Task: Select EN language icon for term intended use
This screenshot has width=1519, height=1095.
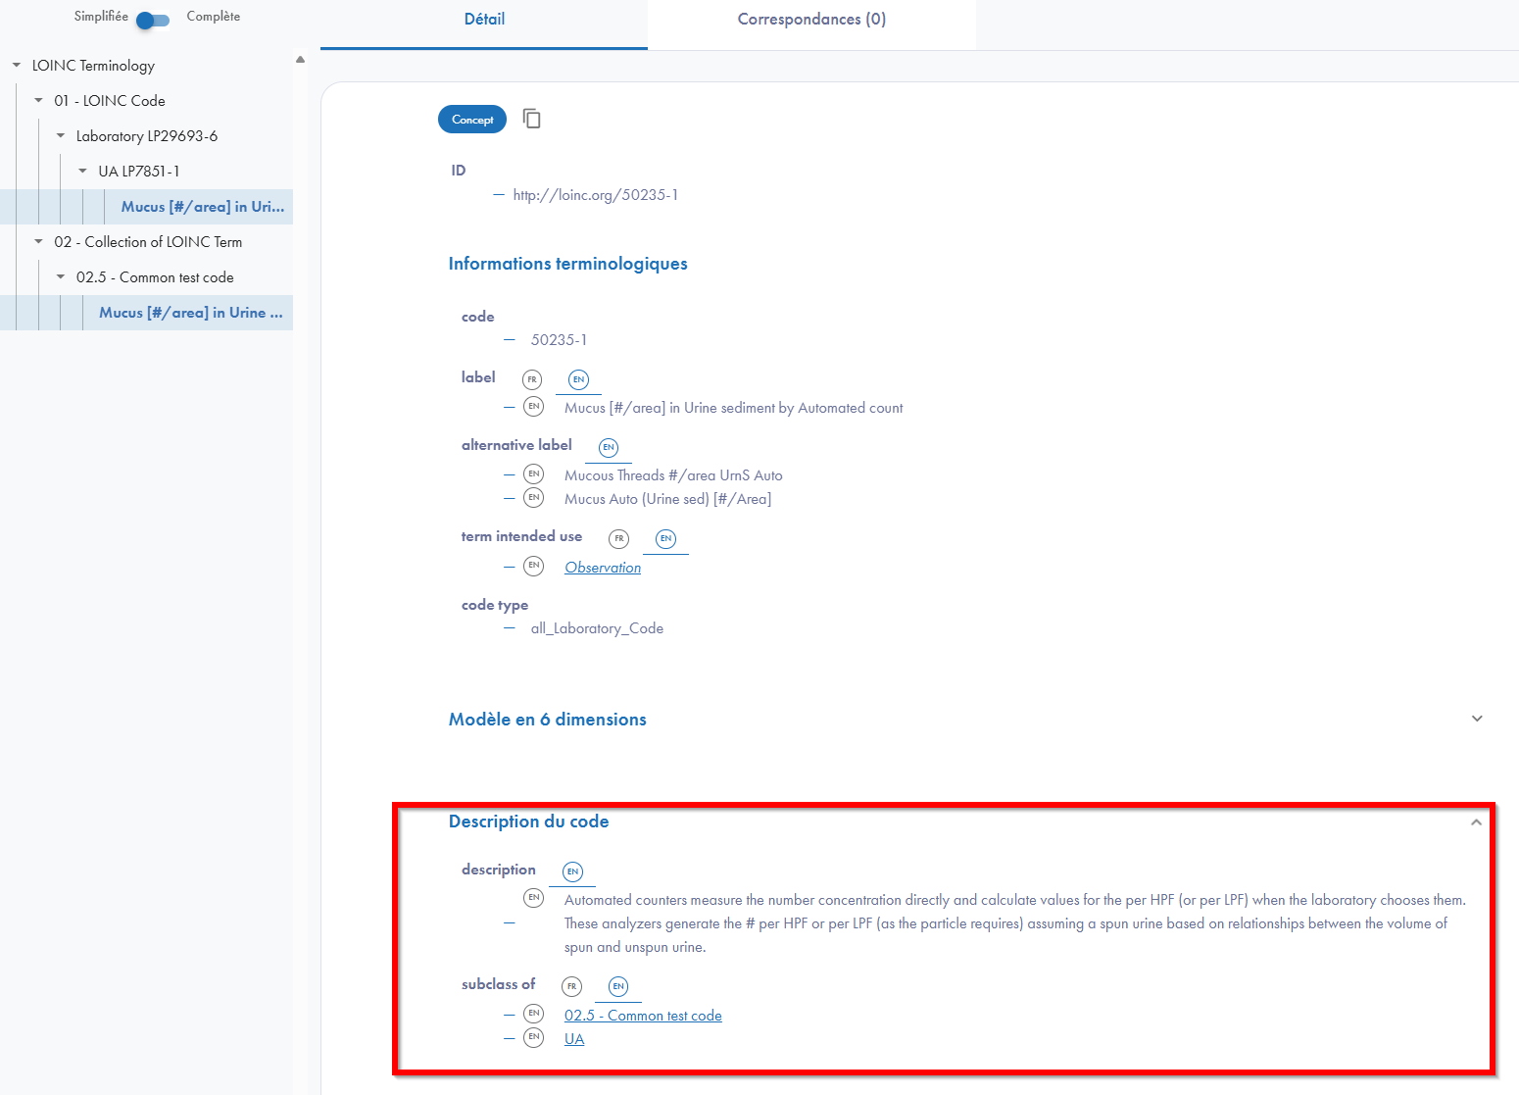Action: (665, 538)
